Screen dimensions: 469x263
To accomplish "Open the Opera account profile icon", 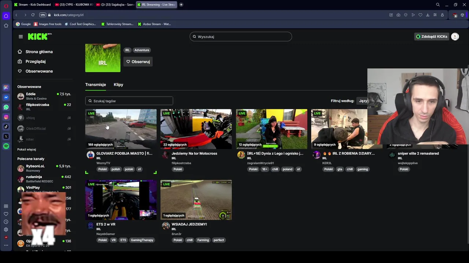I will [442, 15].
